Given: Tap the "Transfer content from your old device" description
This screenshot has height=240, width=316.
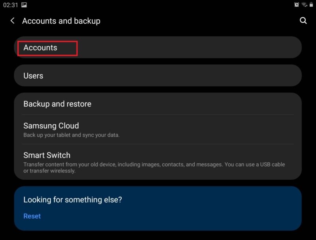Looking at the screenshot, I should tap(154, 167).
